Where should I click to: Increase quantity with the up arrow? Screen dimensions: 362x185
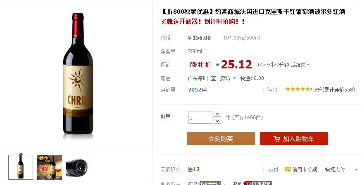tap(217, 114)
